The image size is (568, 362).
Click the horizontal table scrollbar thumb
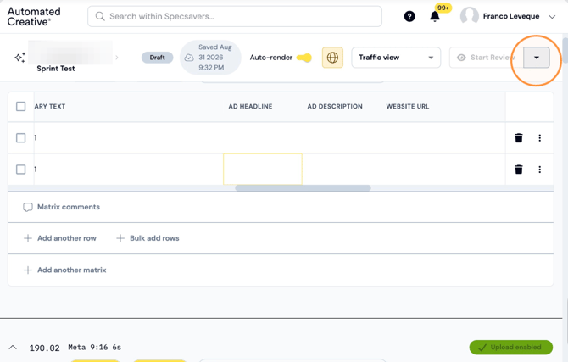tap(303, 188)
